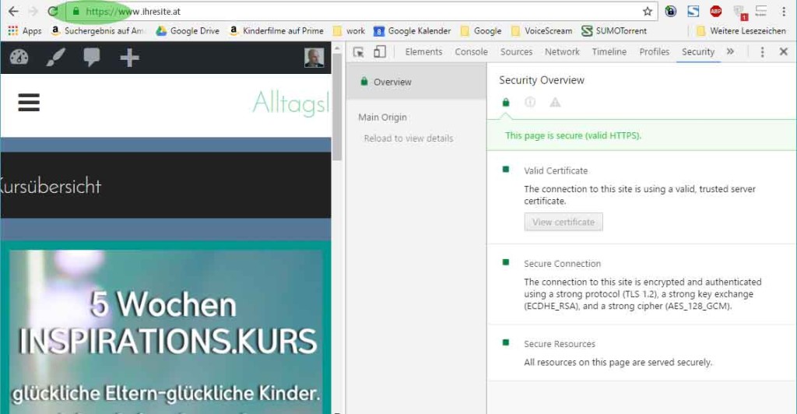Switch to the Sources tab
The width and height of the screenshot is (797, 414).
(517, 52)
